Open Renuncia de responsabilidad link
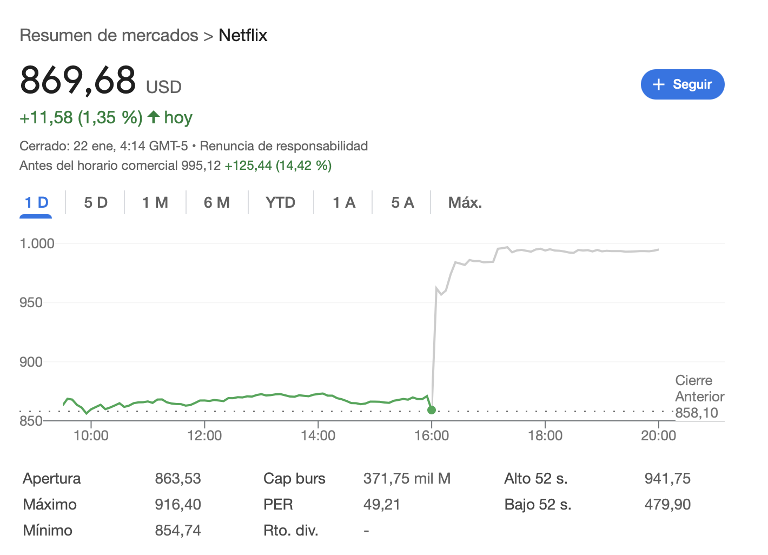 coord(284,146)
